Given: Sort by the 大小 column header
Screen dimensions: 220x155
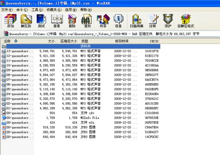Looking at the screenshot, I should (x=45, y=41).
